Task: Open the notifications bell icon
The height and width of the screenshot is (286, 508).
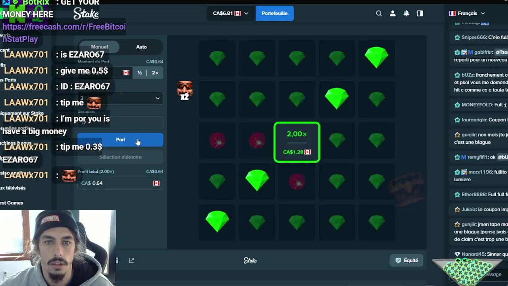Action: pos(406,14)
